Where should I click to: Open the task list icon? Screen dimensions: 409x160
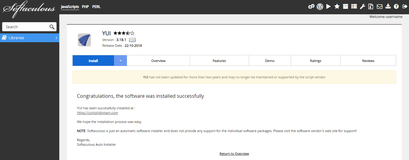click(354, 6)
